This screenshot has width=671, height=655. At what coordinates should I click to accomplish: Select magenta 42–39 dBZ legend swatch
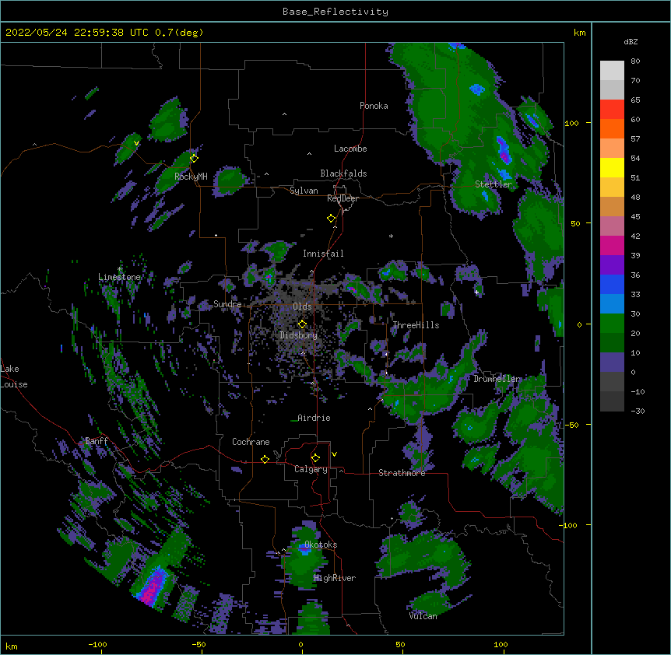612,245
